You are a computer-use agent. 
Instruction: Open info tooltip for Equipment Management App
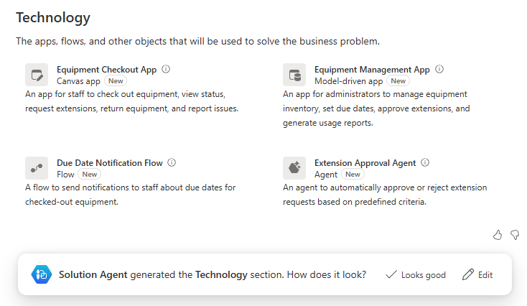439,69
